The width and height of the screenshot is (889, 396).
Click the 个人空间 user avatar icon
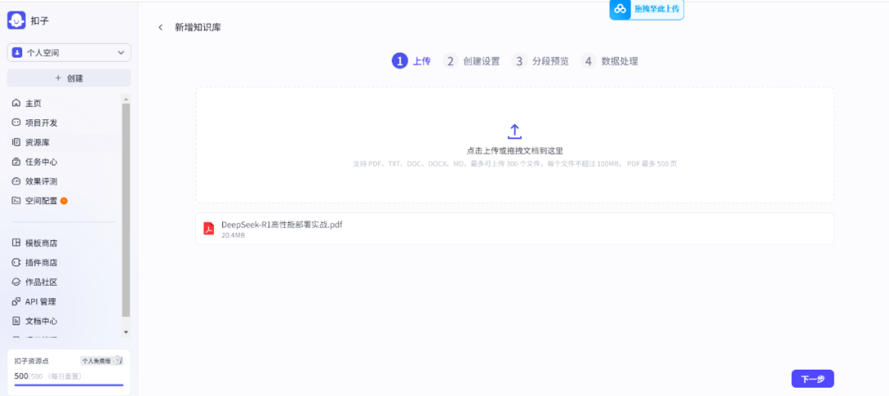coord(17,52)
